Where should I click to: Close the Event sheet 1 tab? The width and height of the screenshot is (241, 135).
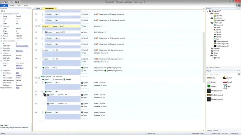[x=56, y=8]
